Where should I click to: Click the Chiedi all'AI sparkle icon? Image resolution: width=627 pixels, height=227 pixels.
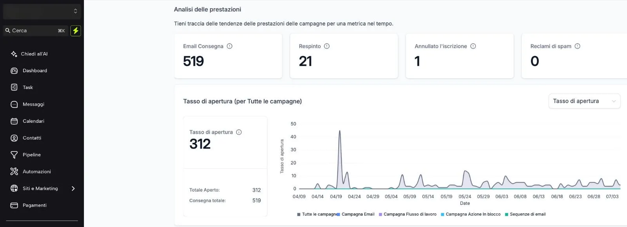[14, 54]
